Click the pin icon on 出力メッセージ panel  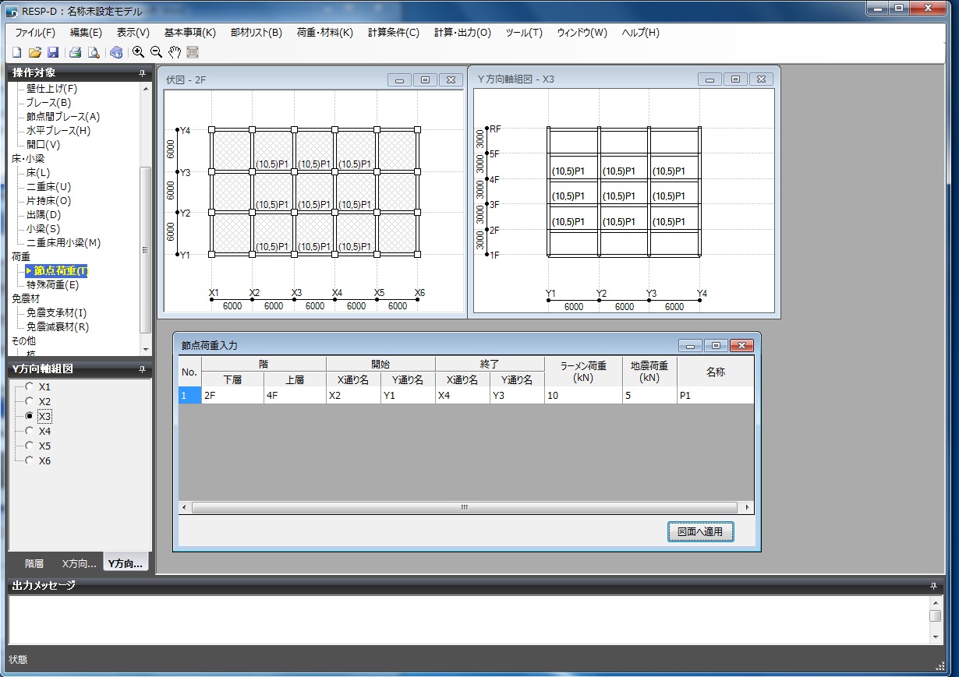pos(933,586)
